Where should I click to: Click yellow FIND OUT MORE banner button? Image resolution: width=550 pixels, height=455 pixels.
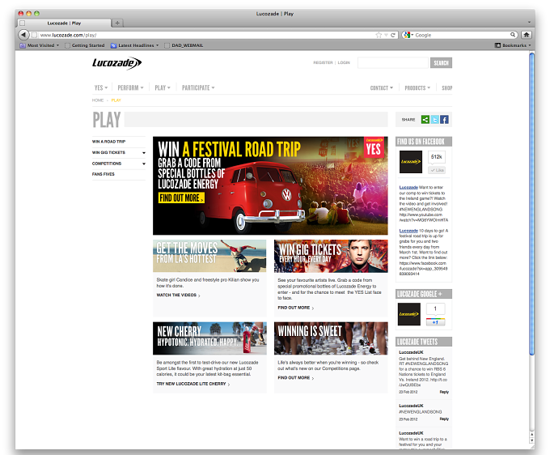[x=181, y=198]
